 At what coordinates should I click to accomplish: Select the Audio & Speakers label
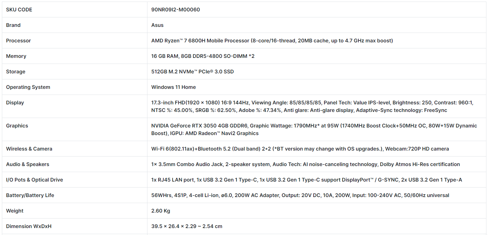click(28, 164)
